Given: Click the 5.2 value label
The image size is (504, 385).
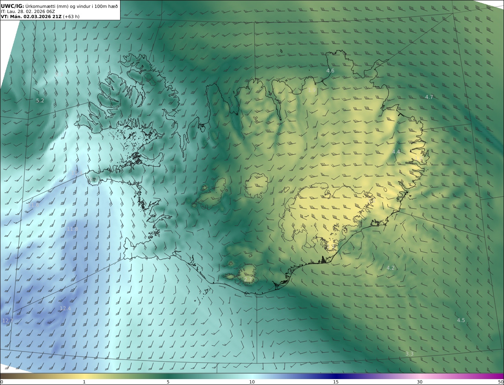Looking at the screenshot, I should pos(40,101).
